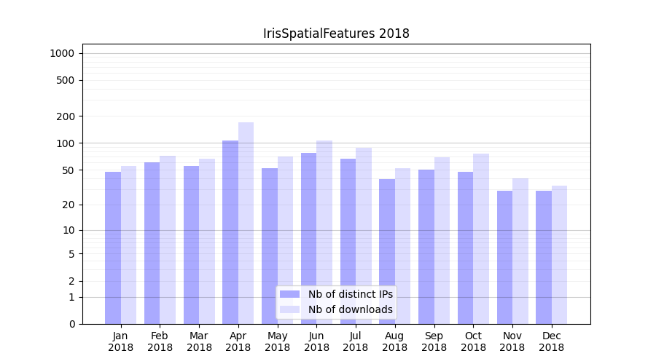656x364 pixels.
Task: Click the chart title 'IrisSpatialFeatures 2018'
Action: [x=336, y=33]
